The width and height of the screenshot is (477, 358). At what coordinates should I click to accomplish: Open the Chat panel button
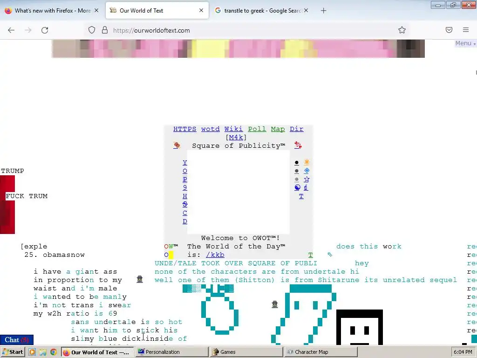[17, 340]
